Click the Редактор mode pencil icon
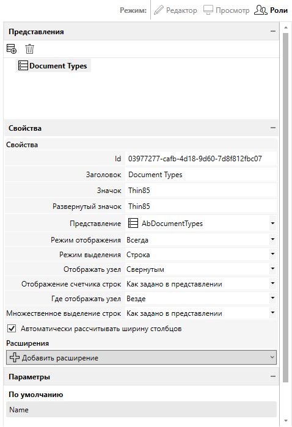 (159, 10)
